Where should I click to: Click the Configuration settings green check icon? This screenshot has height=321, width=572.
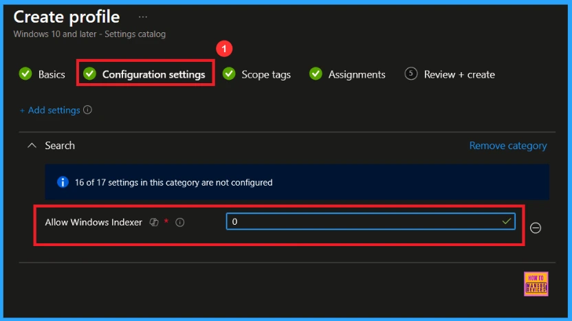[89, 74]
